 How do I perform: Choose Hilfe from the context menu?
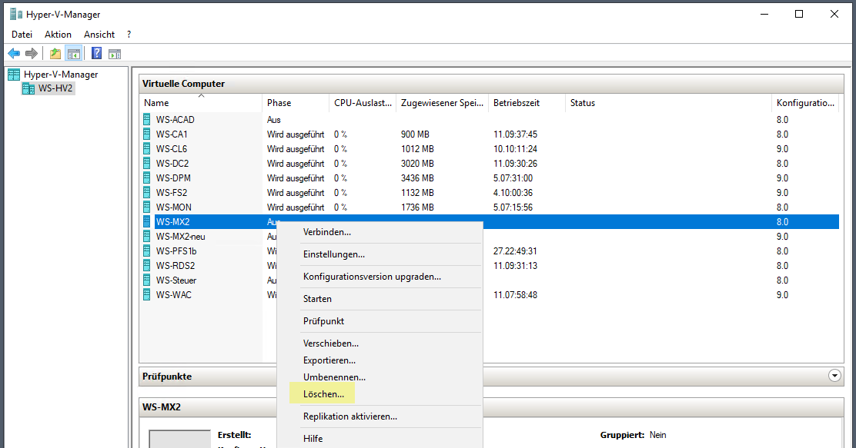coord(380,440)
